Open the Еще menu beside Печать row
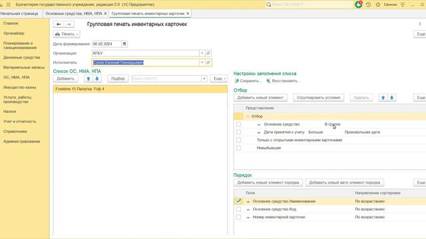 tap(420, 34)
